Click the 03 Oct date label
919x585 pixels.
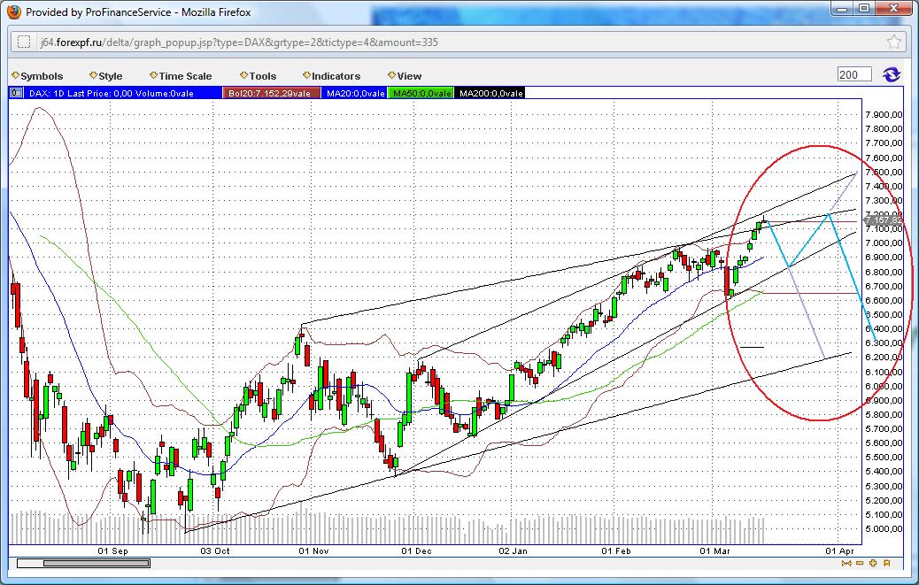(215, 551)
